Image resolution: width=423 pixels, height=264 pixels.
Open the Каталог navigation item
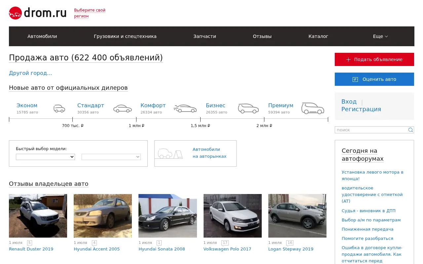click(x=318, y=36)
